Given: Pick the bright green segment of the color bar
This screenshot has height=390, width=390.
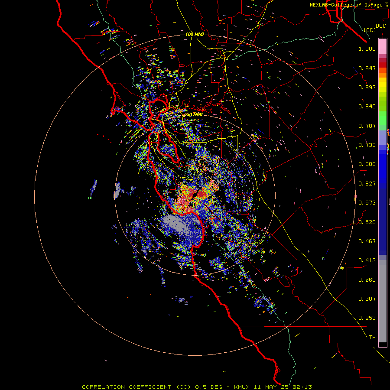Looking at the screenshot, I should 383,118.
